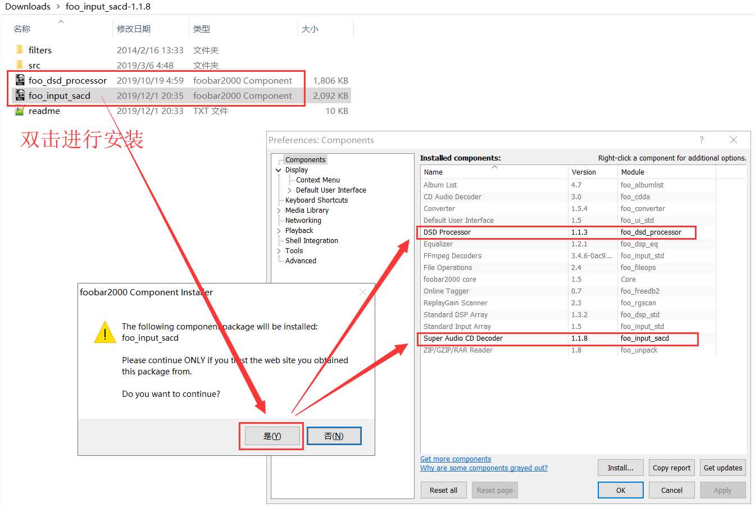Select the Album List component row

[568, 185]
